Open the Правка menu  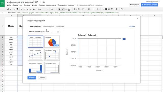click(x=15, y=5)
